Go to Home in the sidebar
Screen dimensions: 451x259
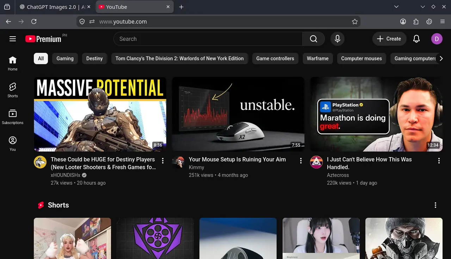point(13,63)
